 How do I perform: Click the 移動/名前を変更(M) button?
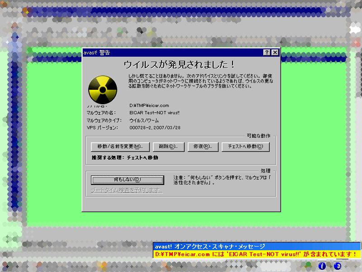pos(120,146)
